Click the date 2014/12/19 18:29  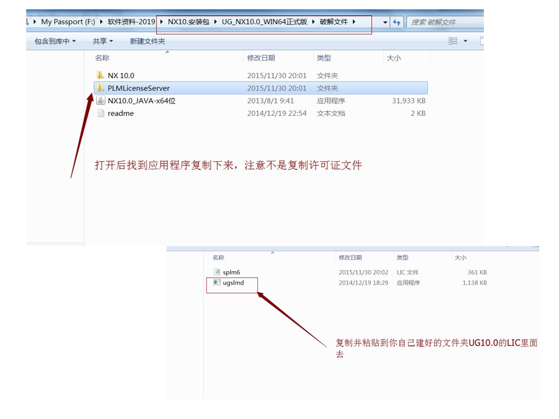click(x=363, y=283)
